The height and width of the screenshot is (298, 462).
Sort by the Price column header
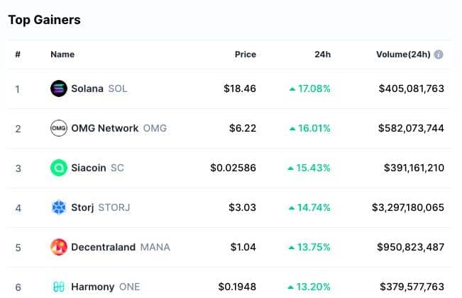tap(245, 55)
